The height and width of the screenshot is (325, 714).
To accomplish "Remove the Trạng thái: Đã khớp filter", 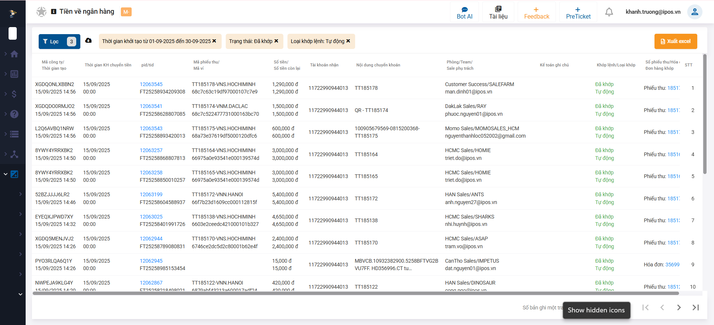I will coord(276,41).
